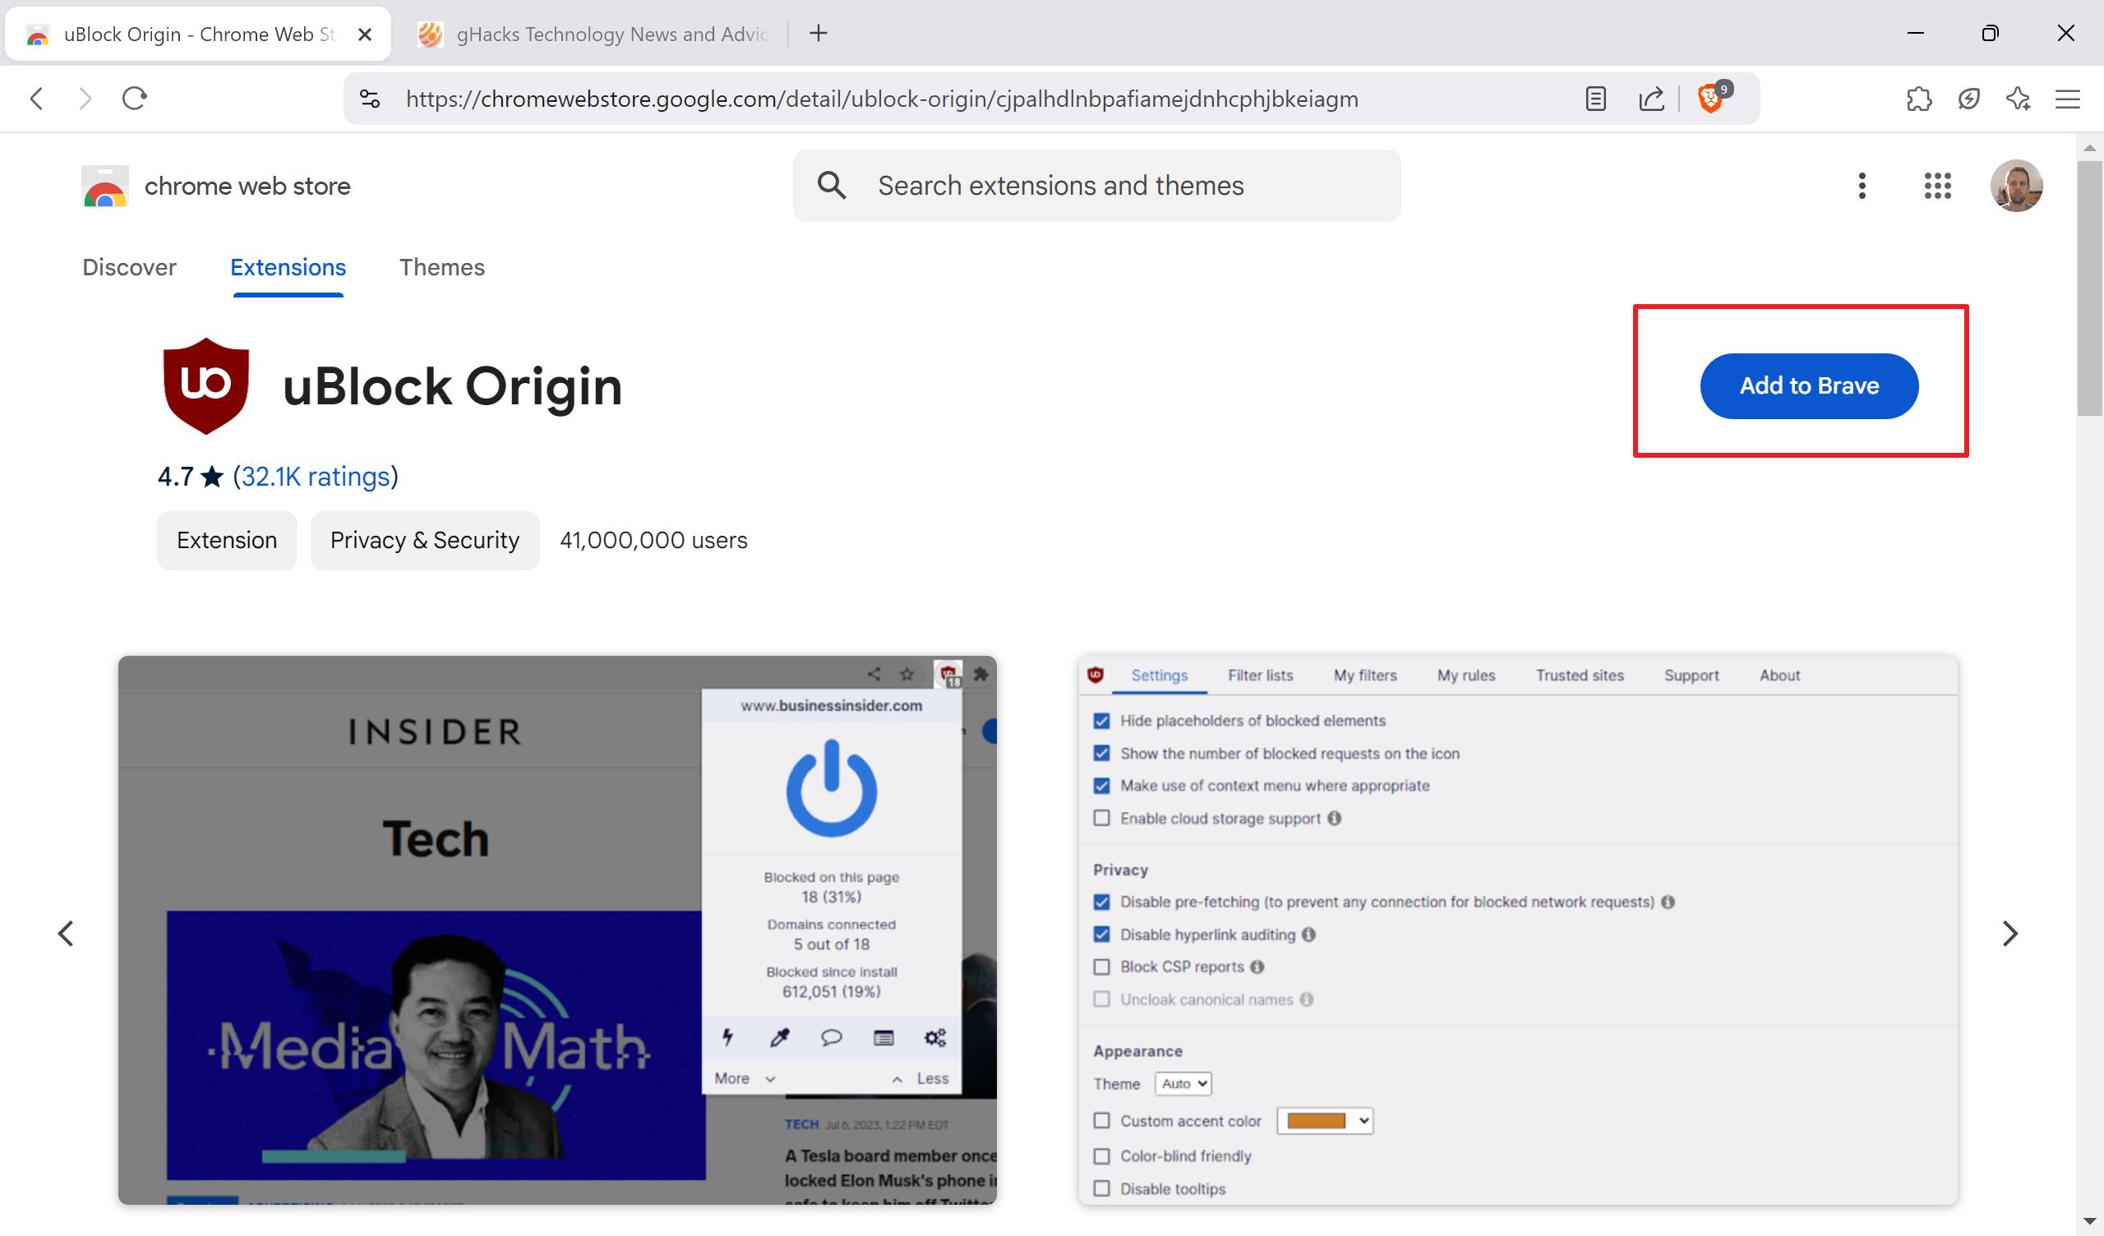Screen dimensions: 2104x1236
Task: Show previous screenshot with left chevron
Action: click(x=66, y=933)
